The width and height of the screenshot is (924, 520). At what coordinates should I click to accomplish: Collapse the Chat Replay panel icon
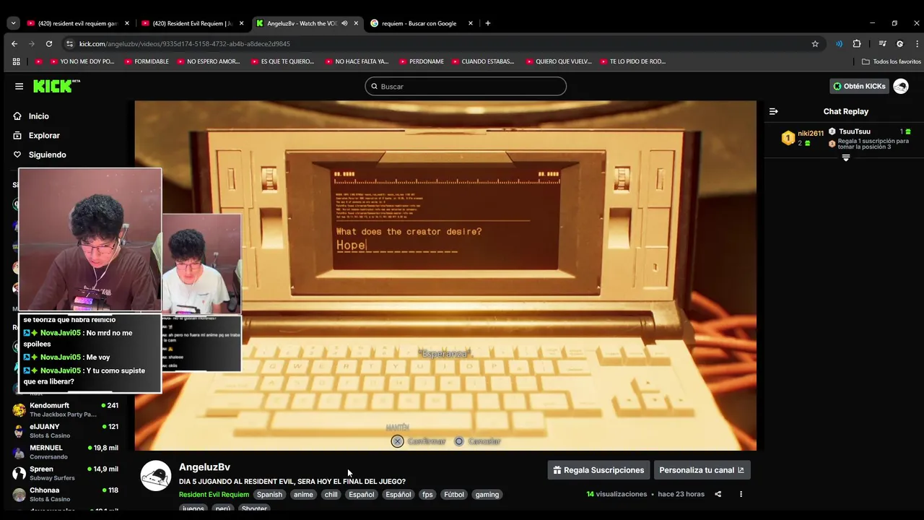point(773,111)
